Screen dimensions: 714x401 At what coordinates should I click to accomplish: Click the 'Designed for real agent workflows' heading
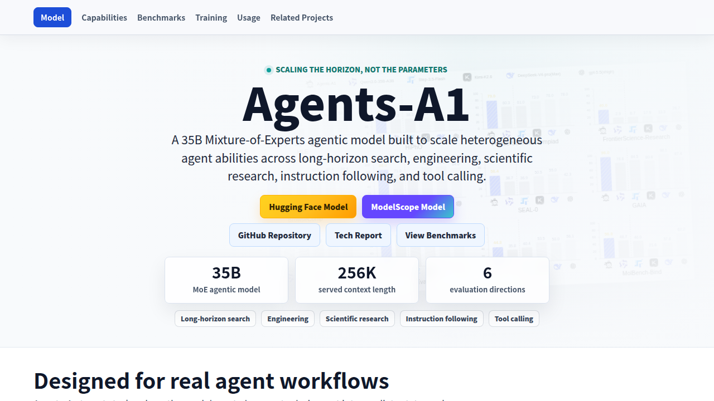[211, 381]
